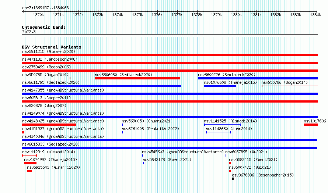Click the 1382k ruler tick label
This screenshot has height=193, width=328.
[x=276, y=15]
